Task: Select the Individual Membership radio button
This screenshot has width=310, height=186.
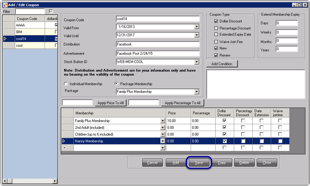Action: point(66,84)
